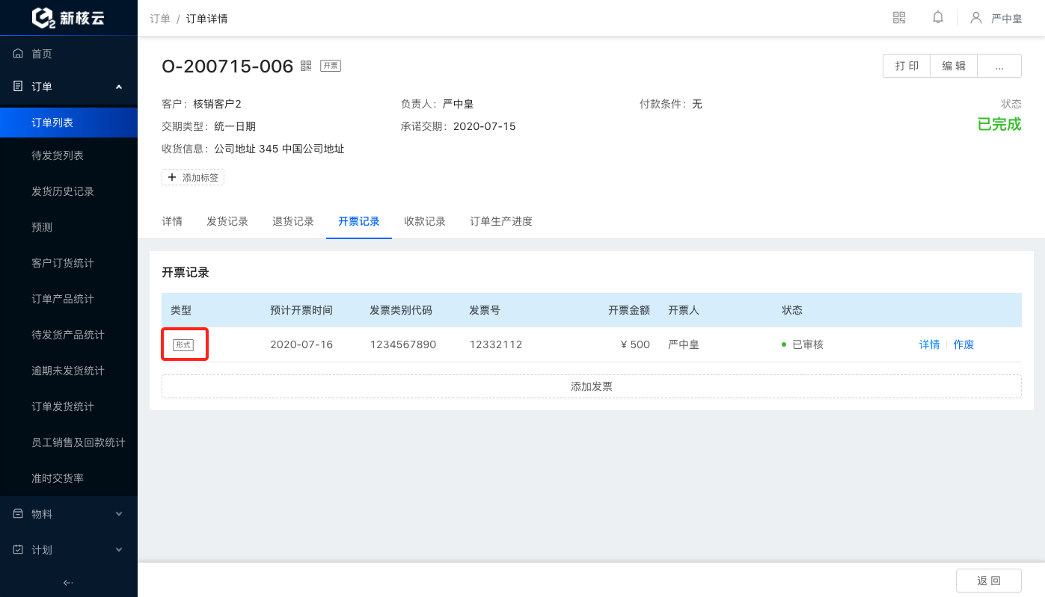The height and width of the screenshot is (597, 1045).
Task: Click the 承诺交期 value 2020-07-15
Action: [x=485, y=126]
